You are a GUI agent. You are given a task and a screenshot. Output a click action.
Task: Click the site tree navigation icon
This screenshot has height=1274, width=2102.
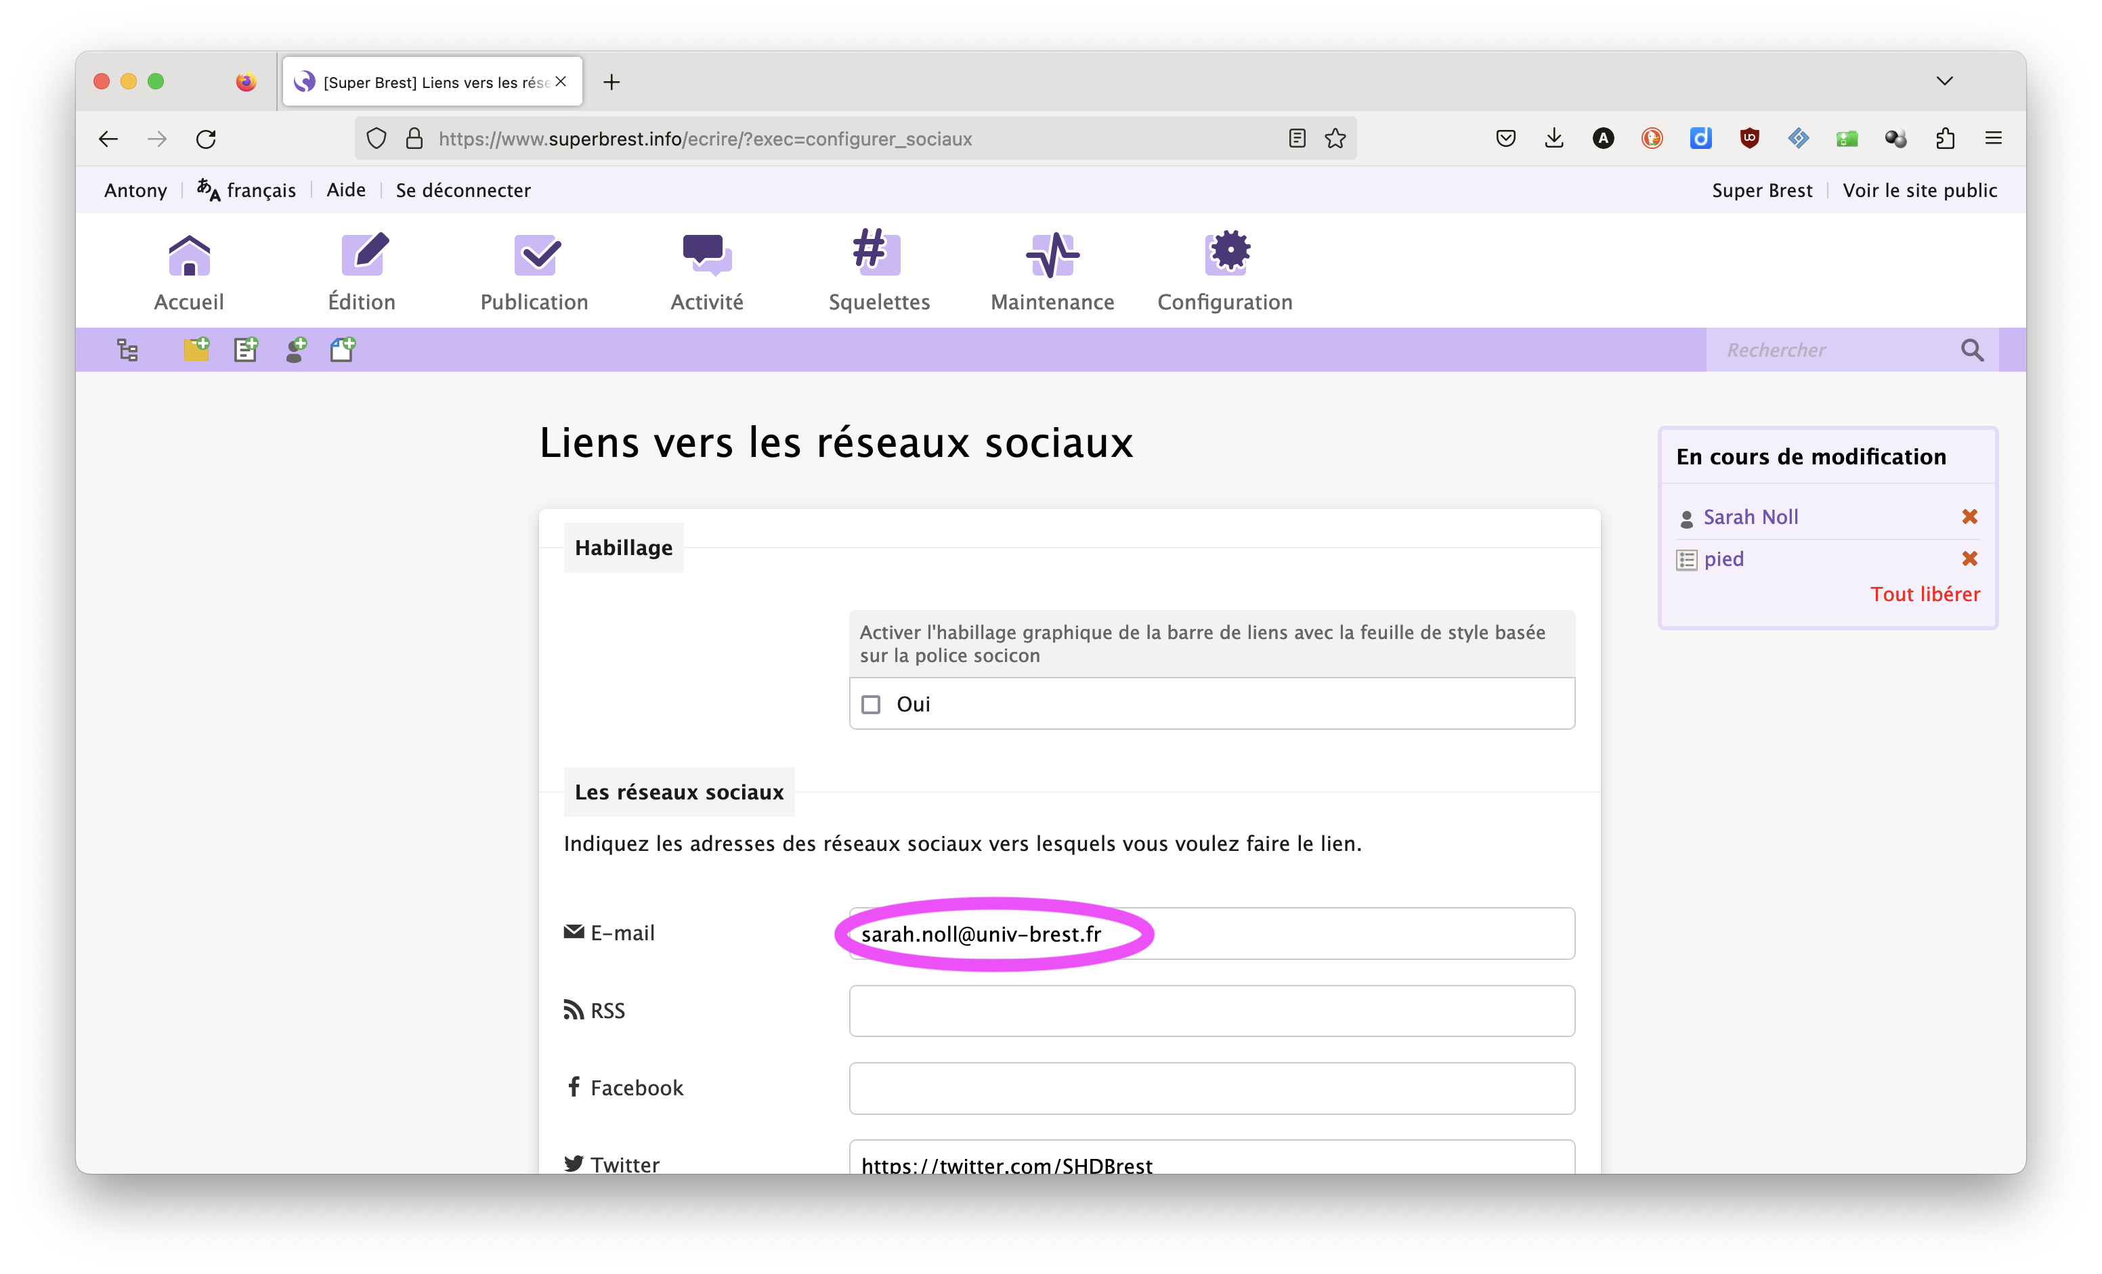(x=128, y=349)
